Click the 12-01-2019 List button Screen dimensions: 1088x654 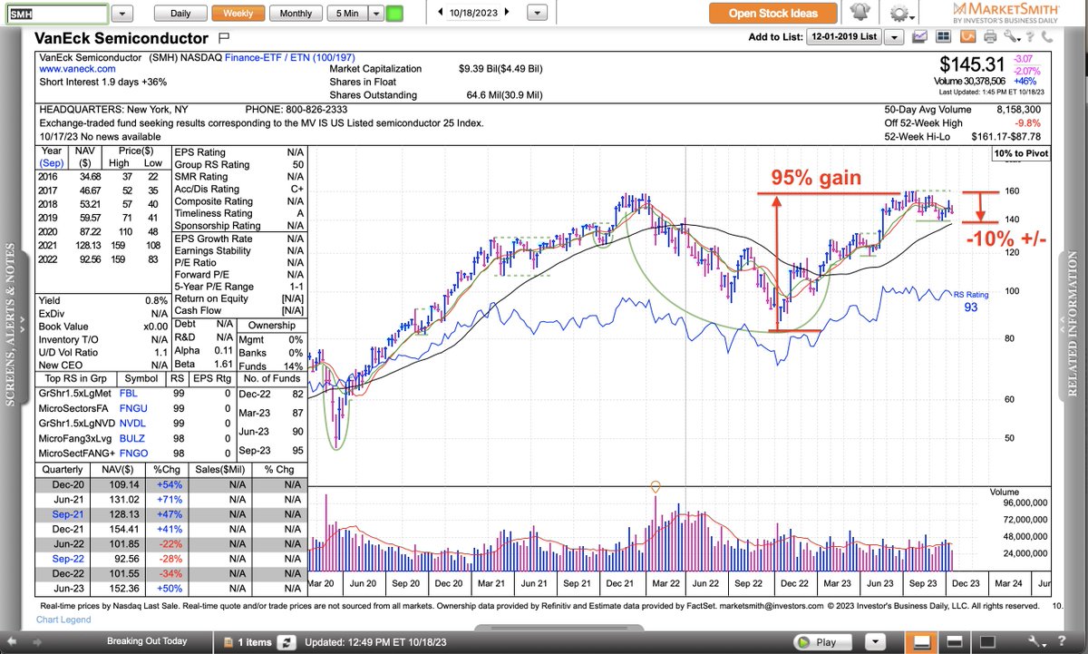[845, 37]
